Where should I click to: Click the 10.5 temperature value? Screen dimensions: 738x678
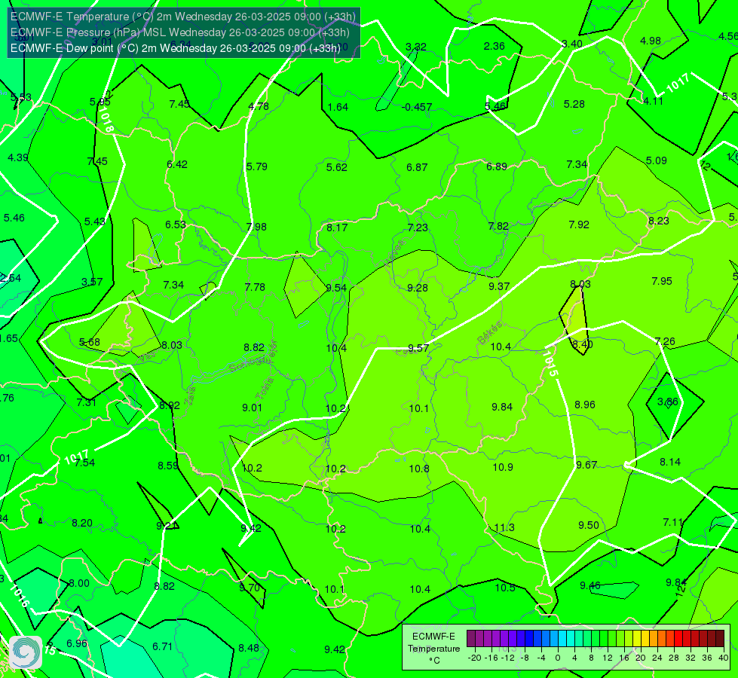(505, 588)
